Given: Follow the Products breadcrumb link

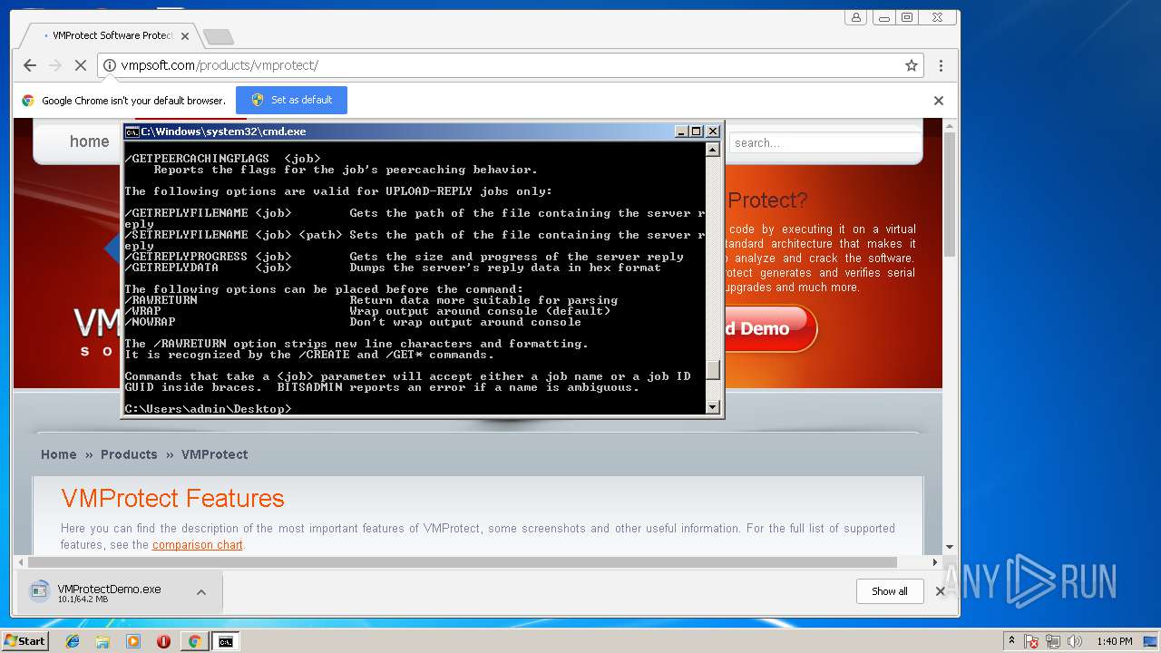Looking at the screenshot, I should (129, 454).
